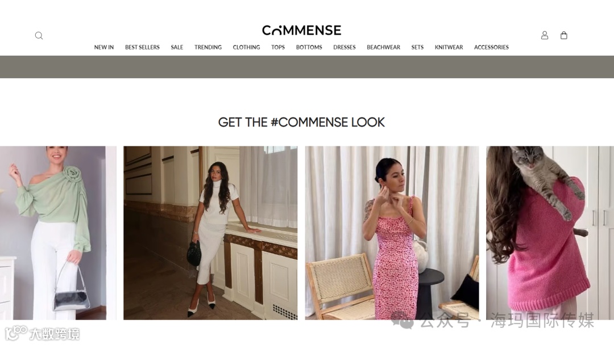
Task: Open the NEW IN menu
Action: point(104,47)
